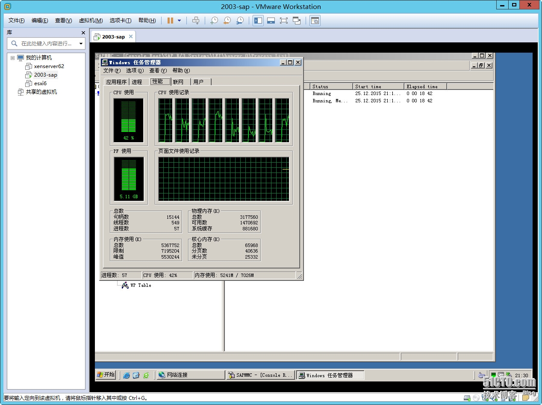Screen dimensions: 542x405
Task: Click the PF usage 5.11 GB gauge
Action: click(129, 179)
